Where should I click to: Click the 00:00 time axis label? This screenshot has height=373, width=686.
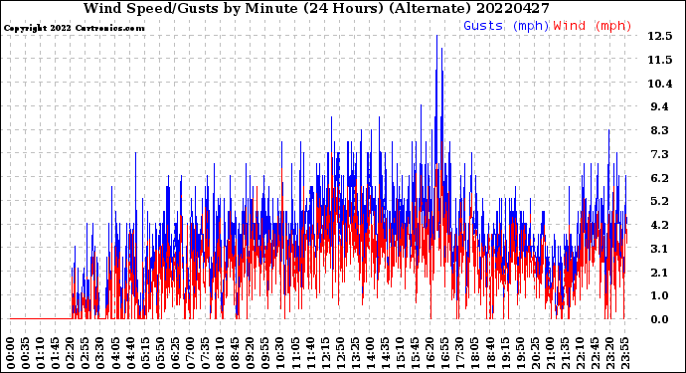click(11, 353)
